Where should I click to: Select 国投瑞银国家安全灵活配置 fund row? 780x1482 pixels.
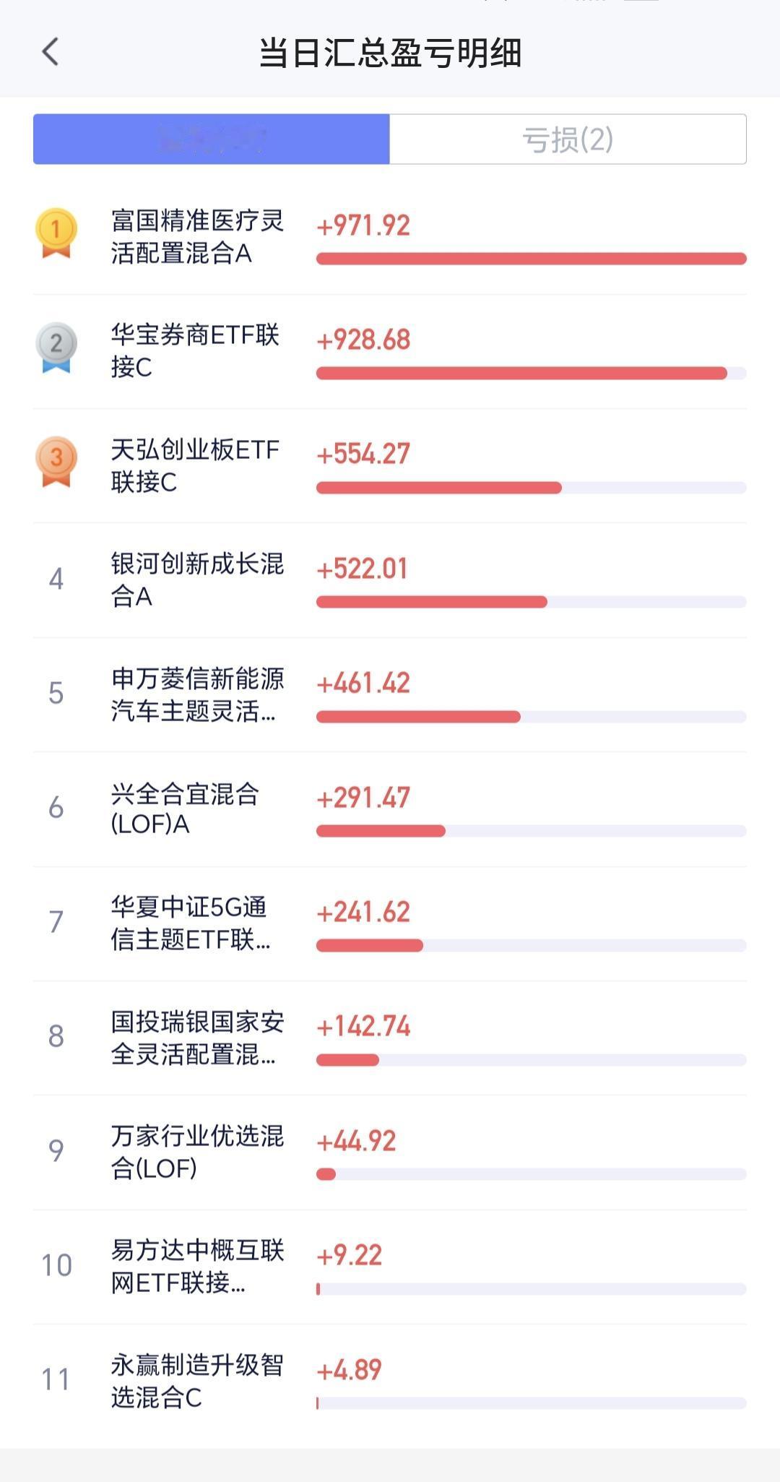tap(390, 1038)
